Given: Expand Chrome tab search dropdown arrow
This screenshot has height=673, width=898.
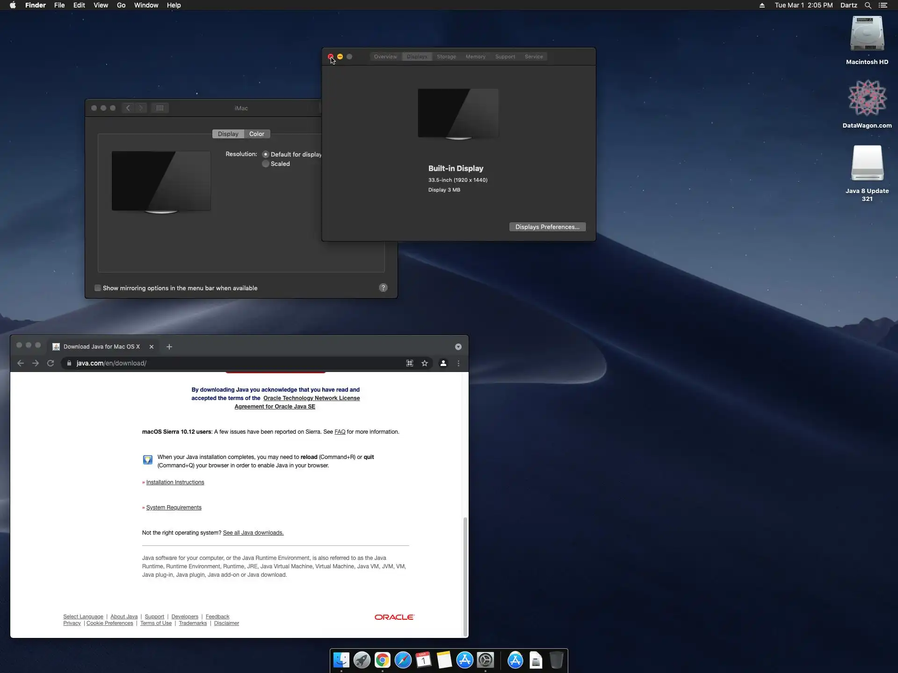Looking at the screenshot, I should pos(458,347).
